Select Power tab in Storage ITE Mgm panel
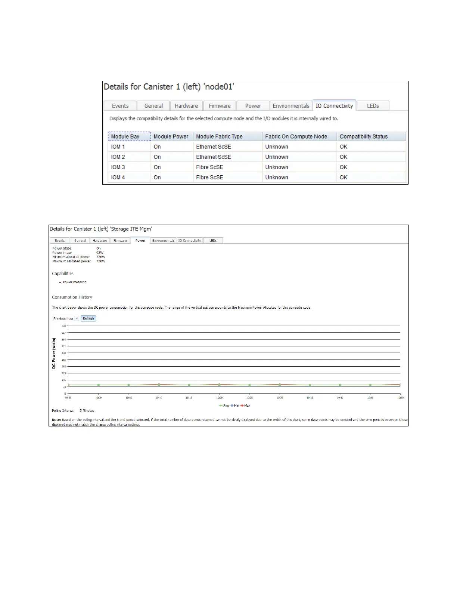The image size is (457, 592). (140, 240)
